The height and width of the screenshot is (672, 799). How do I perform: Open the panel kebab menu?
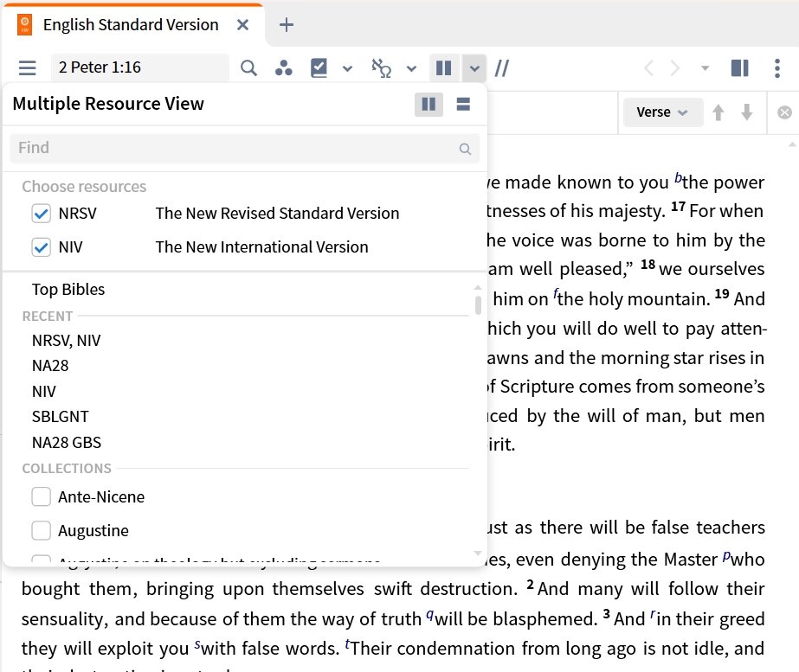[x=777, y=67]
